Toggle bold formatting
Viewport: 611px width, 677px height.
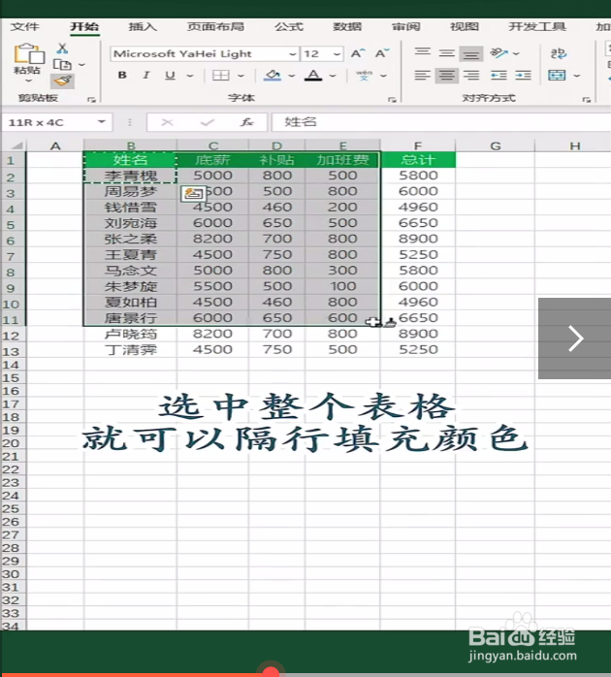pyautogui.click(x=122, y=76)
